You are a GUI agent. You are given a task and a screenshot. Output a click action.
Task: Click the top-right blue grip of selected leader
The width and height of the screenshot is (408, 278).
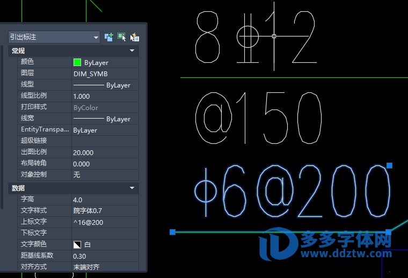(390, 165)
